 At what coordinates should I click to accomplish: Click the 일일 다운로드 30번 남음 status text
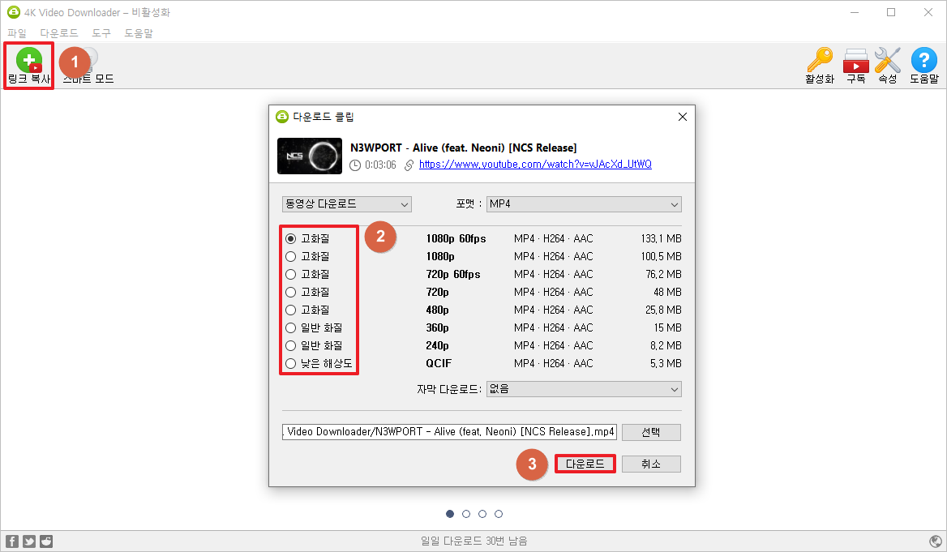474,541
